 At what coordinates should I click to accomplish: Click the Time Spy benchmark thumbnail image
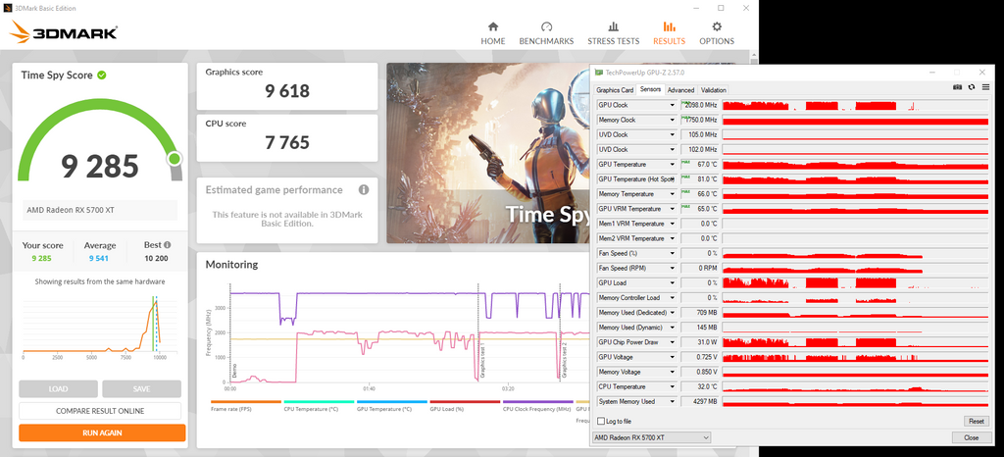tap(488, 153)
